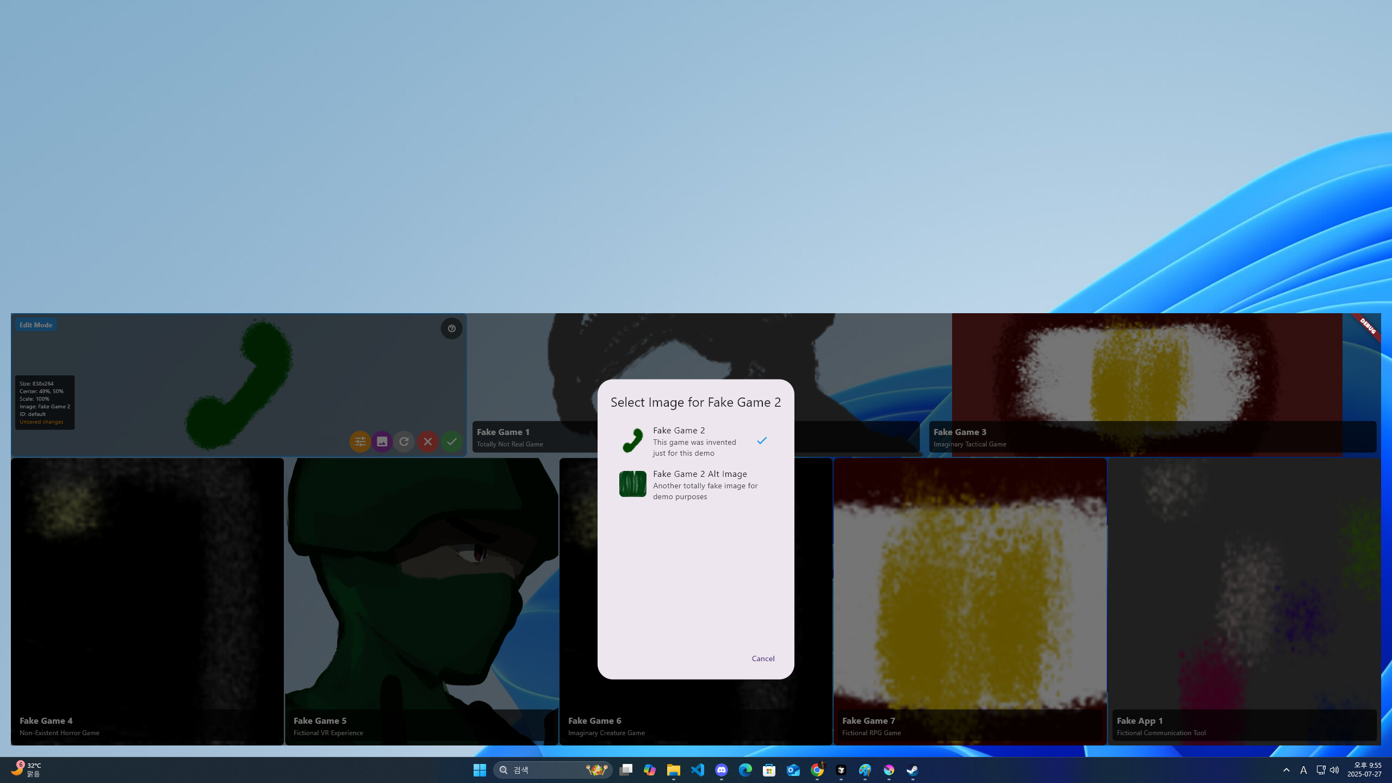This screenshot has height=783, width=1392.
Task: Cancel the image selection dialog
Action: click(x=762, y=658)
